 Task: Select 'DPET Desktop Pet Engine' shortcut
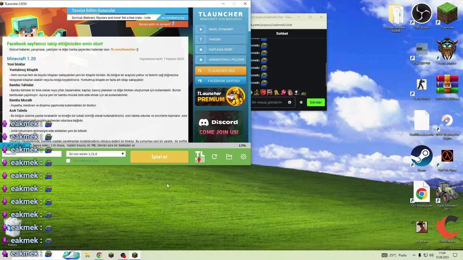447,126
